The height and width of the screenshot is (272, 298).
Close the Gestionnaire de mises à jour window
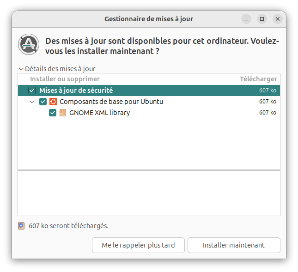click(x=278, y=19)
